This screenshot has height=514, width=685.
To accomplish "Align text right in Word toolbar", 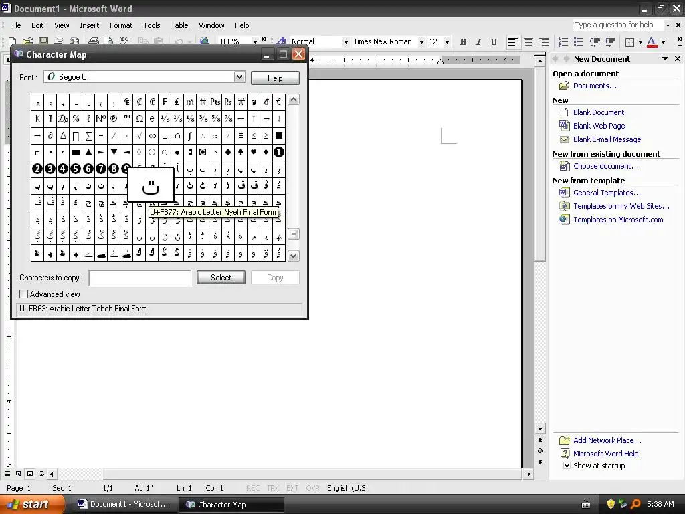I will [543, 42].
